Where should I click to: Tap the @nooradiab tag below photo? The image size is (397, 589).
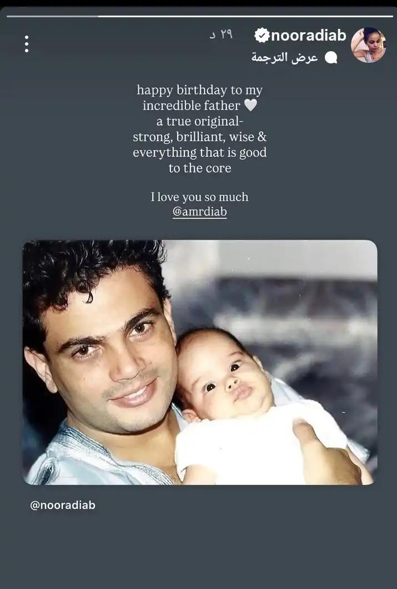(x=63, y=505)
